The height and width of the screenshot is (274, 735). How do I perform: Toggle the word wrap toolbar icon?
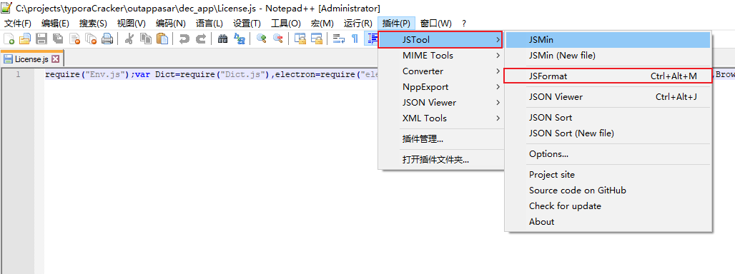pos(338,39)
